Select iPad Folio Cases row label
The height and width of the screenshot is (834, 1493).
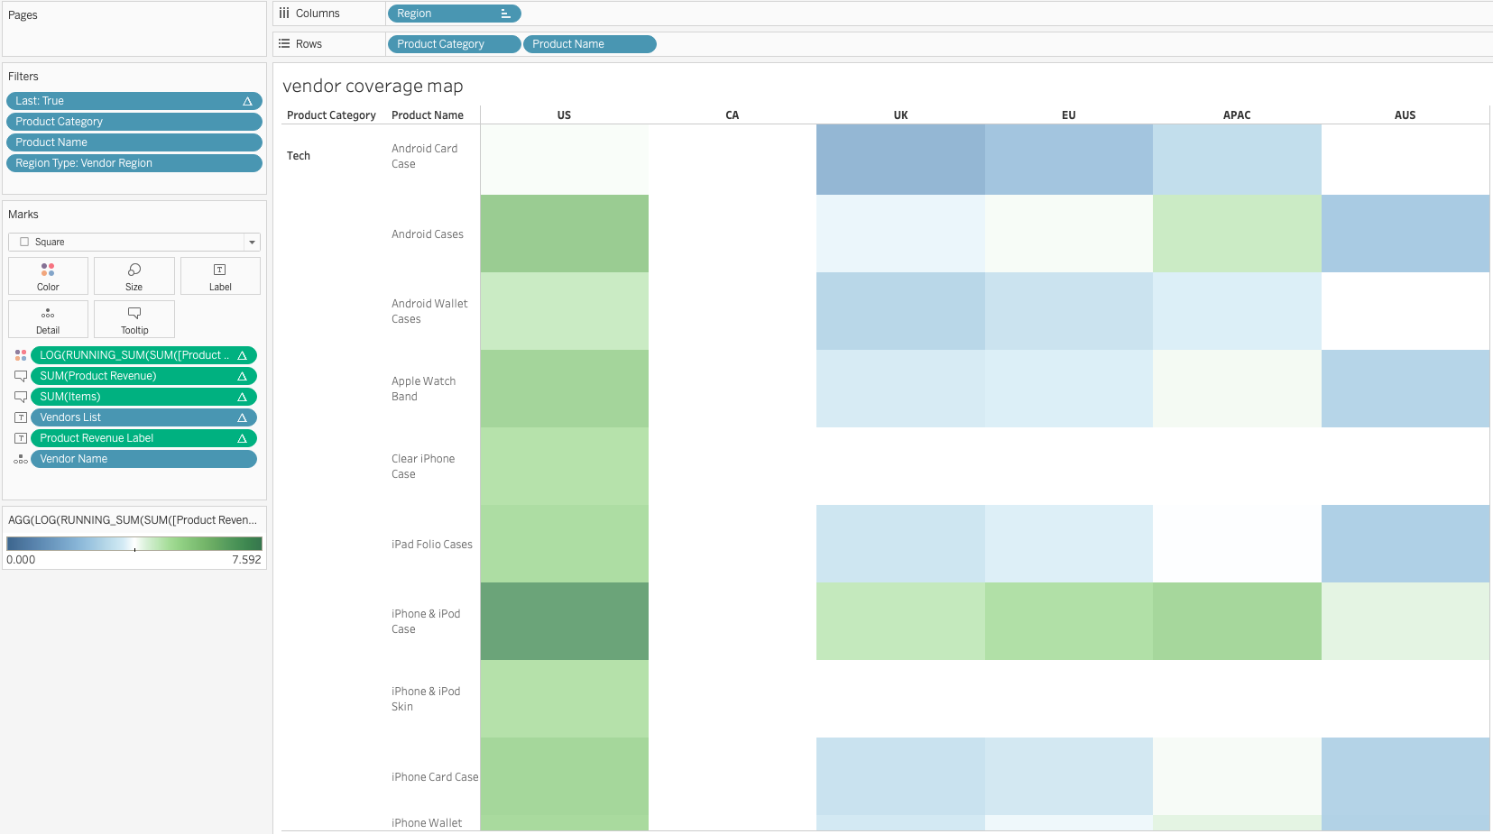tap(432, 545)
